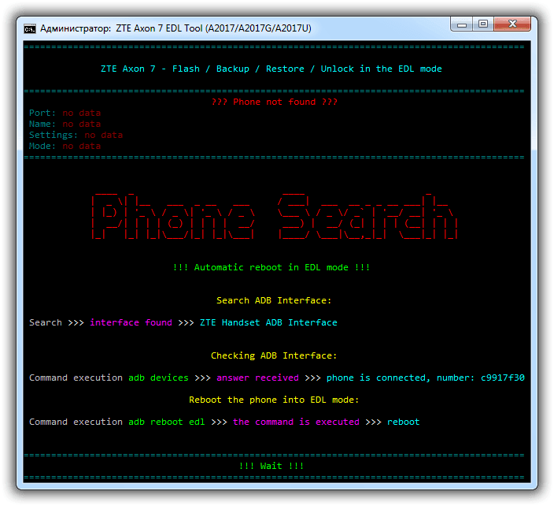Click the header 'ZTE Axon 7 - Flash / Backup / Restore'
The image size is (554, 506).
pos(202,69)
